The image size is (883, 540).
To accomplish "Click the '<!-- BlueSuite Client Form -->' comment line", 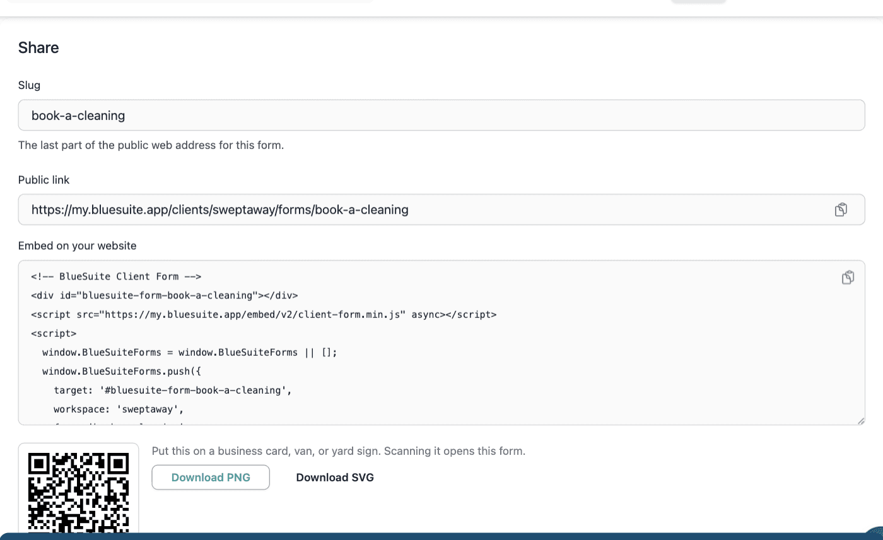I will (116, 276).
